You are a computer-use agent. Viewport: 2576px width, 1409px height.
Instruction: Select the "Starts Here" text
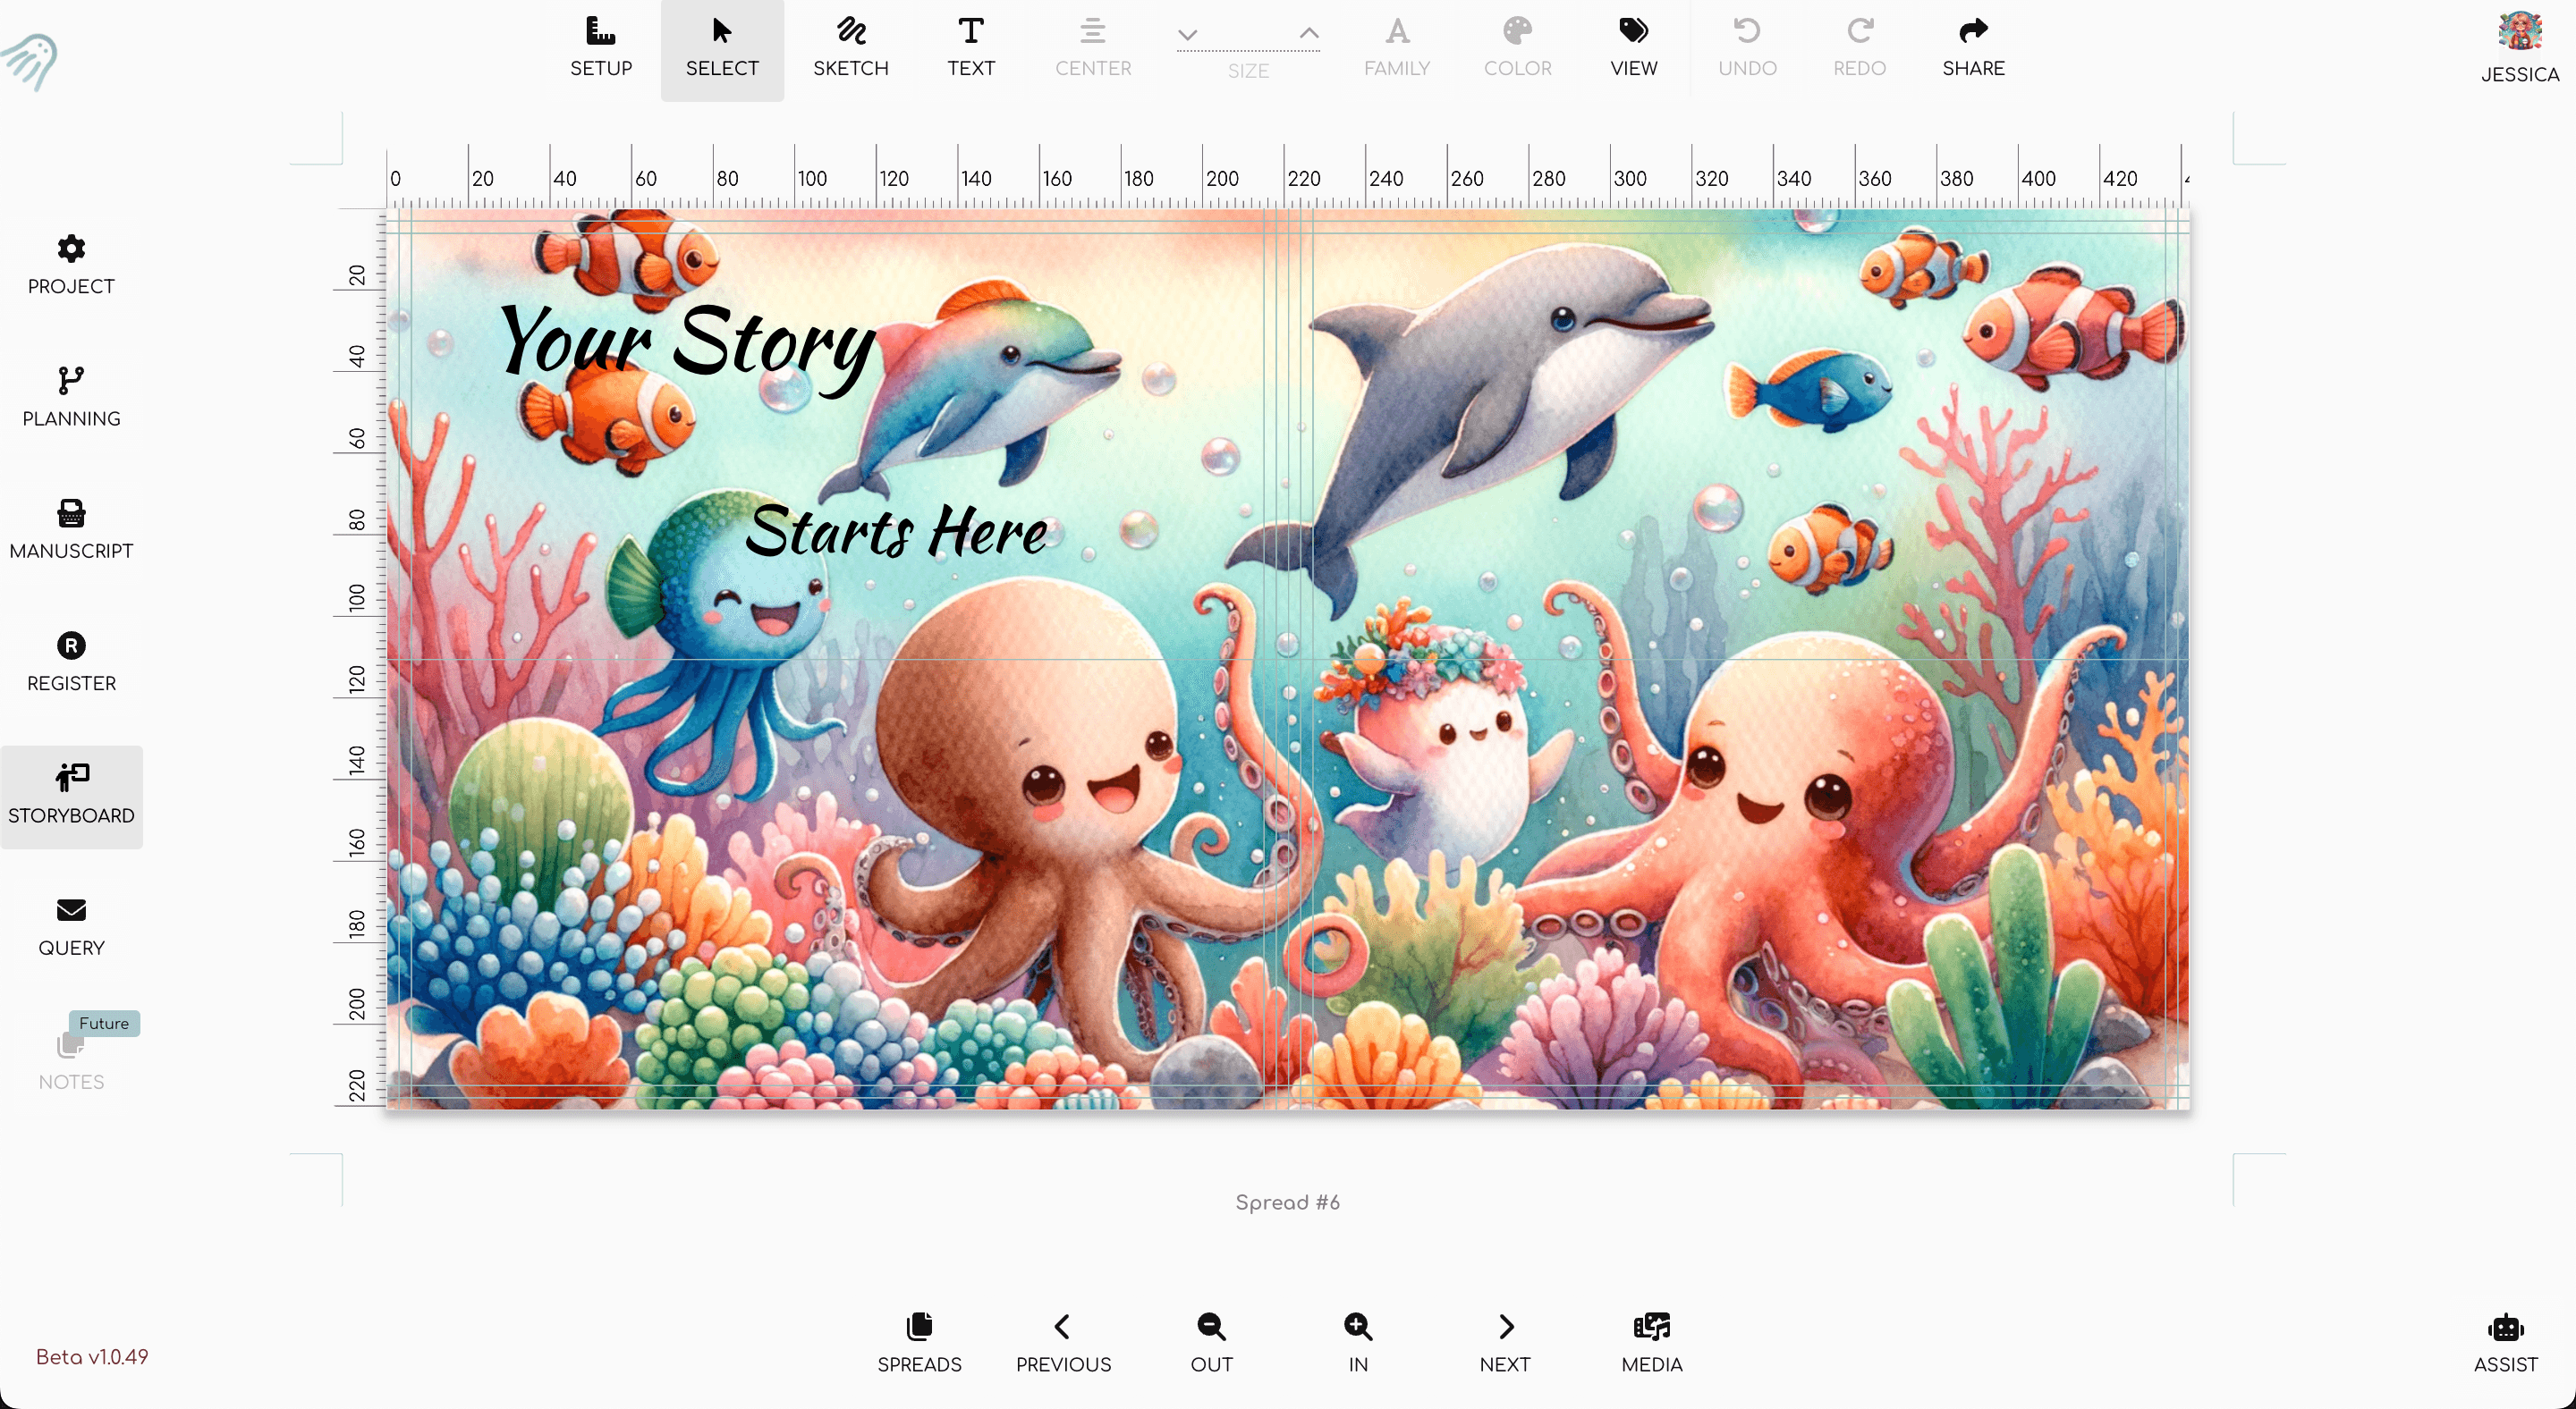896,529
